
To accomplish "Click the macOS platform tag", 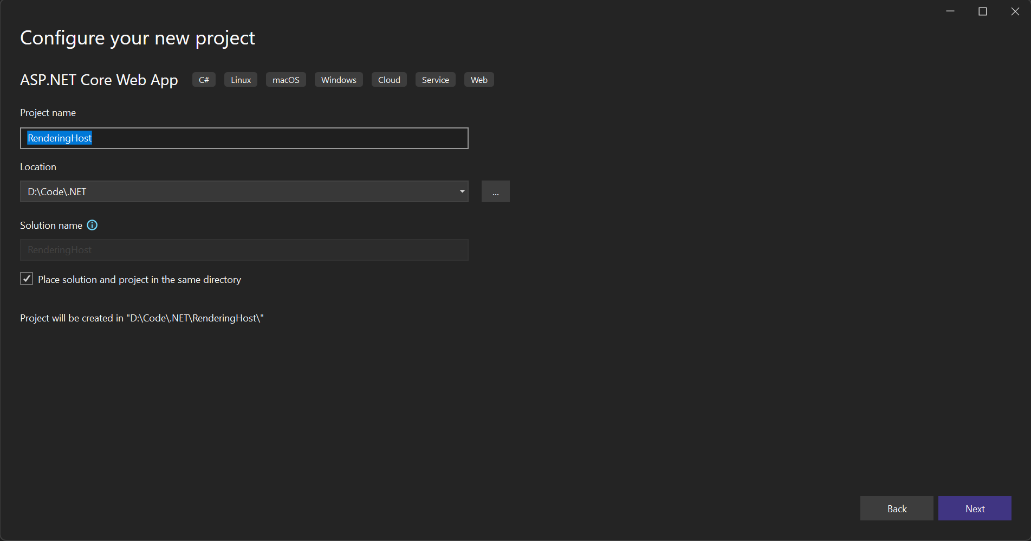I will pyautogui.click(x=286, y=80).
